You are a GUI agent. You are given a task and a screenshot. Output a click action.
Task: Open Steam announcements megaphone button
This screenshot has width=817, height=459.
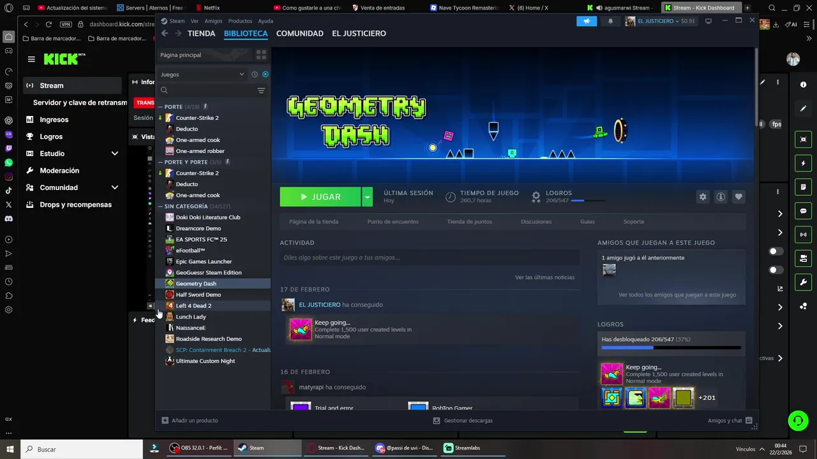(586, 21)
